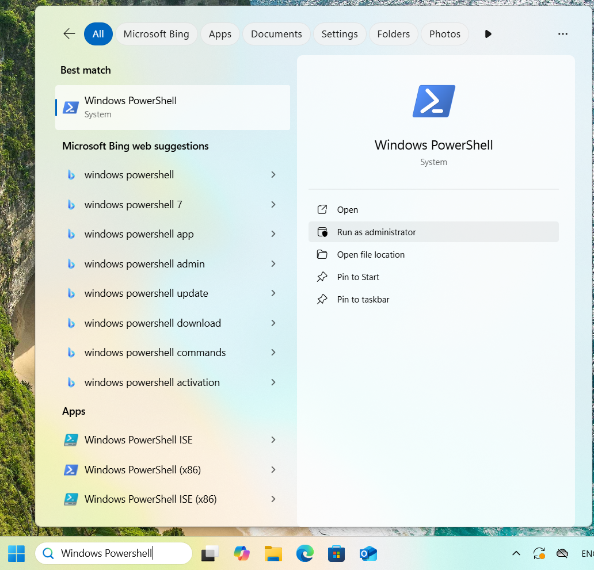Open the three-dots options menu
The height and width of the screenshot is (570, 594).
(562, 34)
